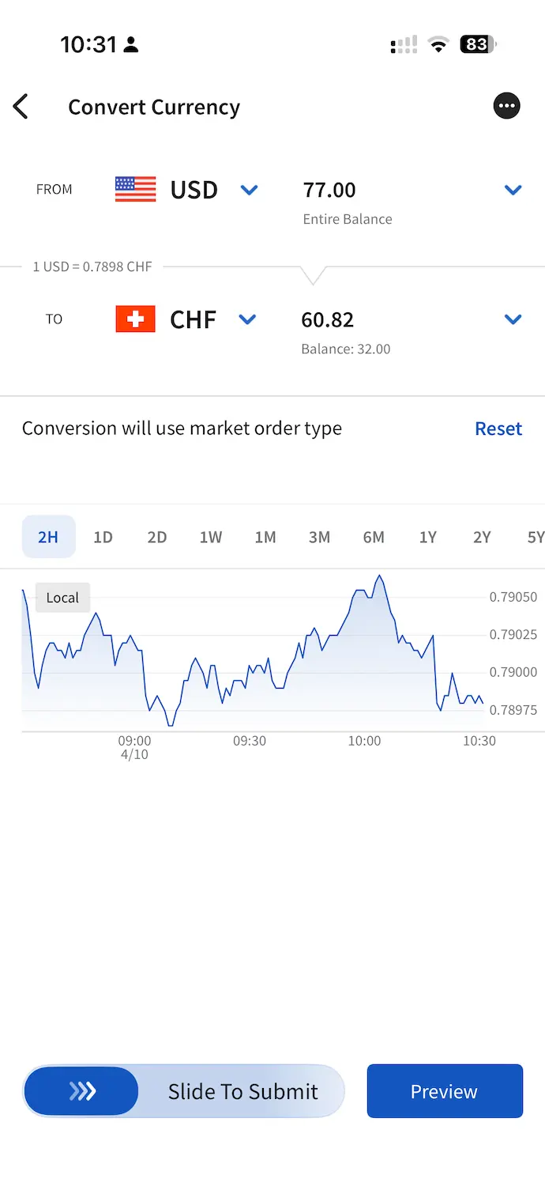Select the 1Y timeframe tab
The height and width of the screenshot is (1186, 545).
(x=428, y=536)
